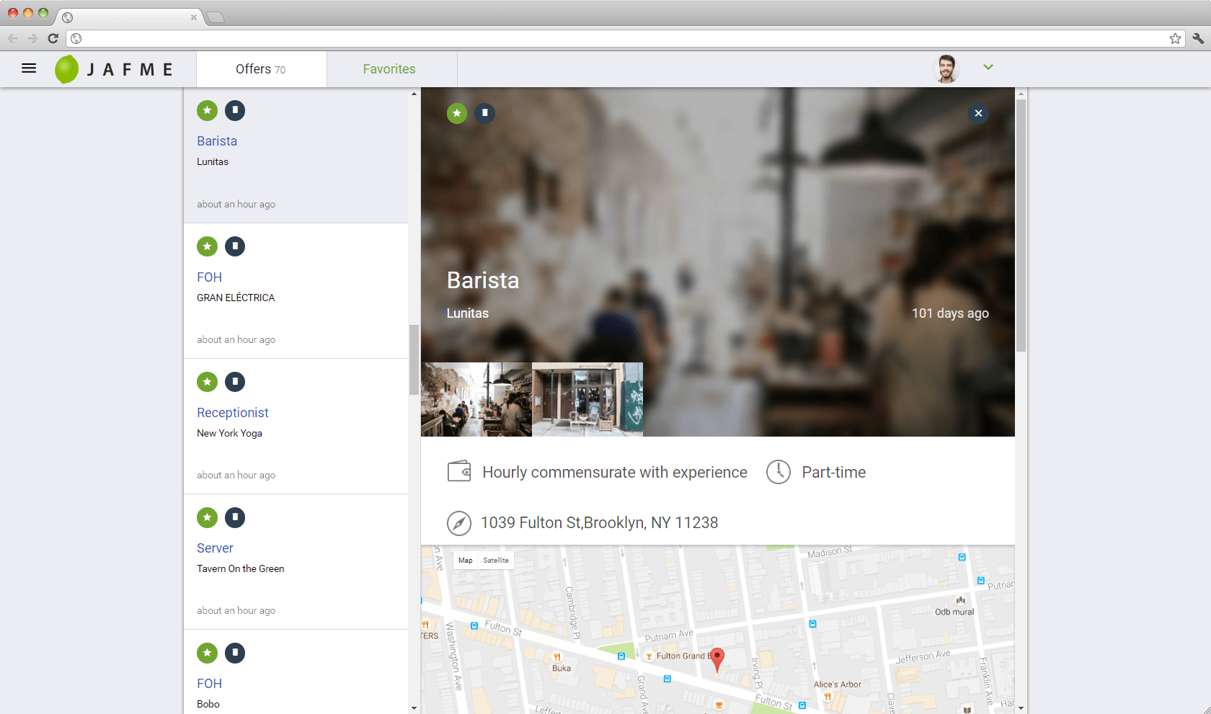Click the JAFME lime logo
The height and width of the screenshot is (714, 1211).
67,69
